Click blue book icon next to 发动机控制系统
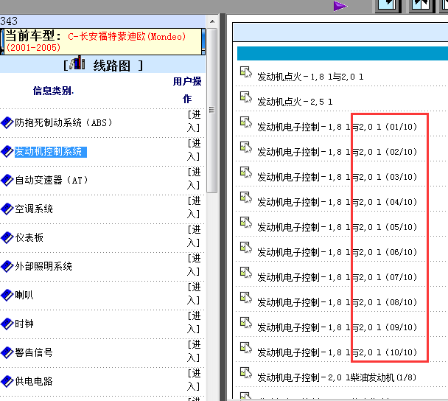This screenshot has height=401, width=448. (x=7, y=152)
